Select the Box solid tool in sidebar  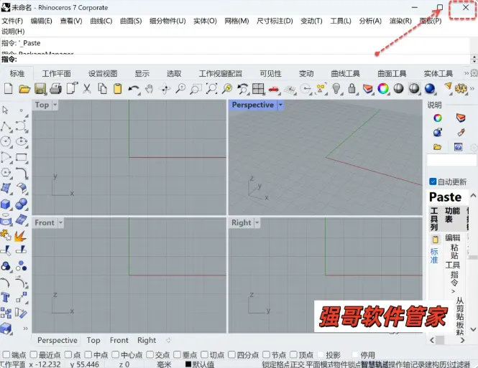click(x=6, y=204)
